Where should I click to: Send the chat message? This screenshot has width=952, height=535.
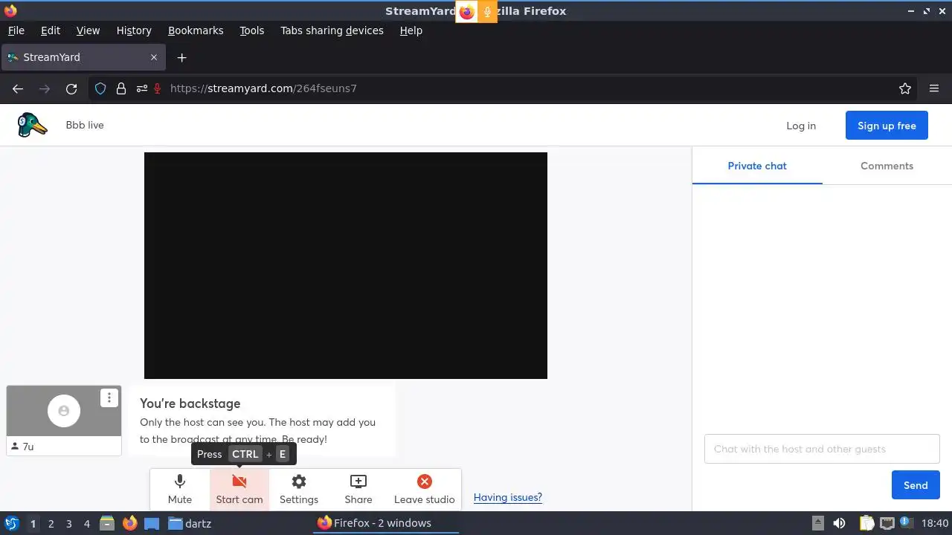pyautogui.click(x=916, y=485)
